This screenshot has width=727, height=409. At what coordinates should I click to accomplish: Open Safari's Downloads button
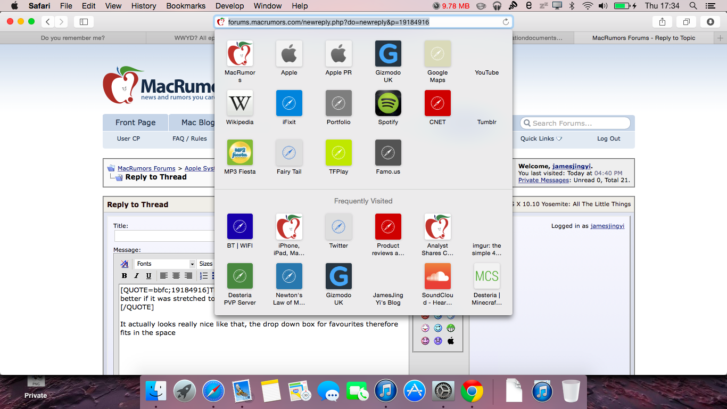(711, 22)
